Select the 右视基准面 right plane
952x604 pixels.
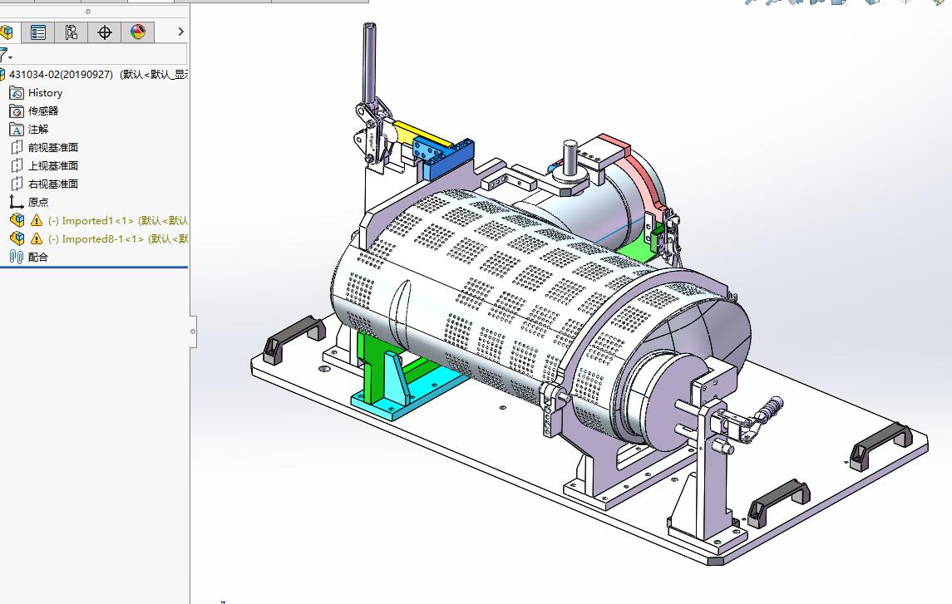(x=53, y=184)
